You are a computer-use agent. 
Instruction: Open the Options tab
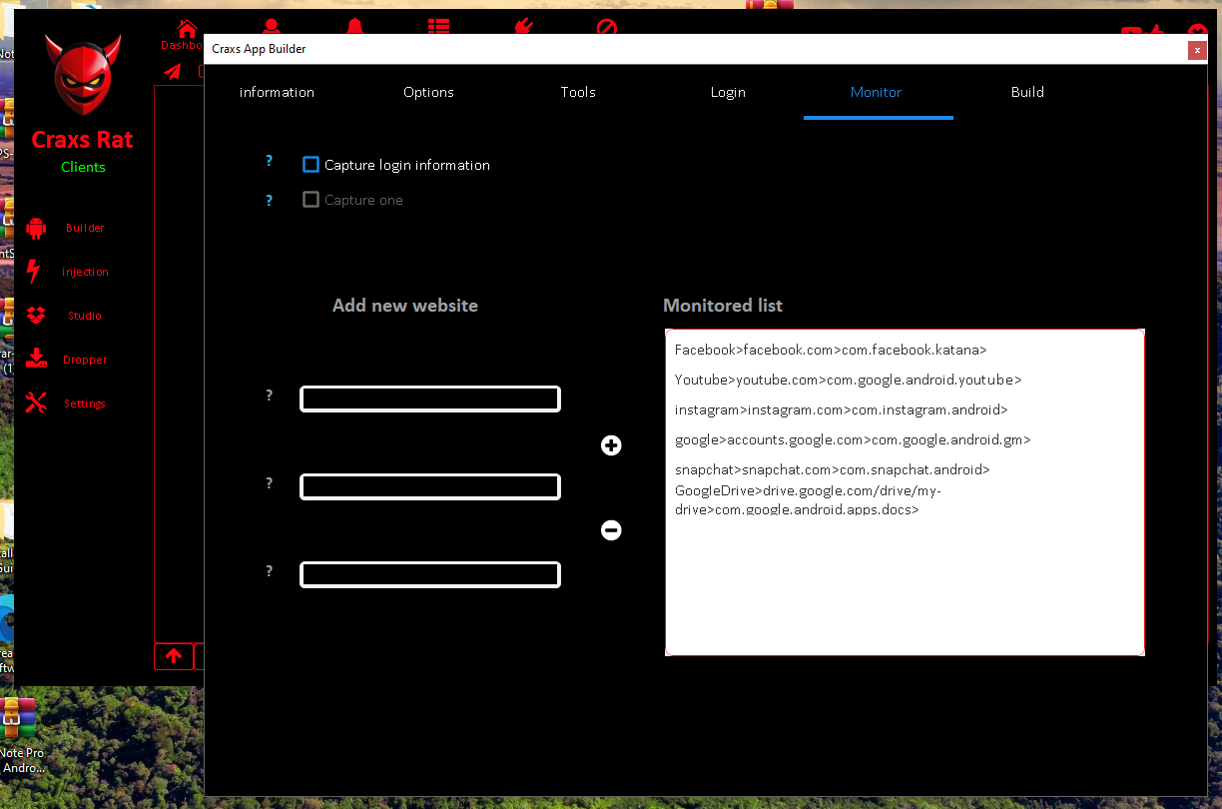[428, 92]
